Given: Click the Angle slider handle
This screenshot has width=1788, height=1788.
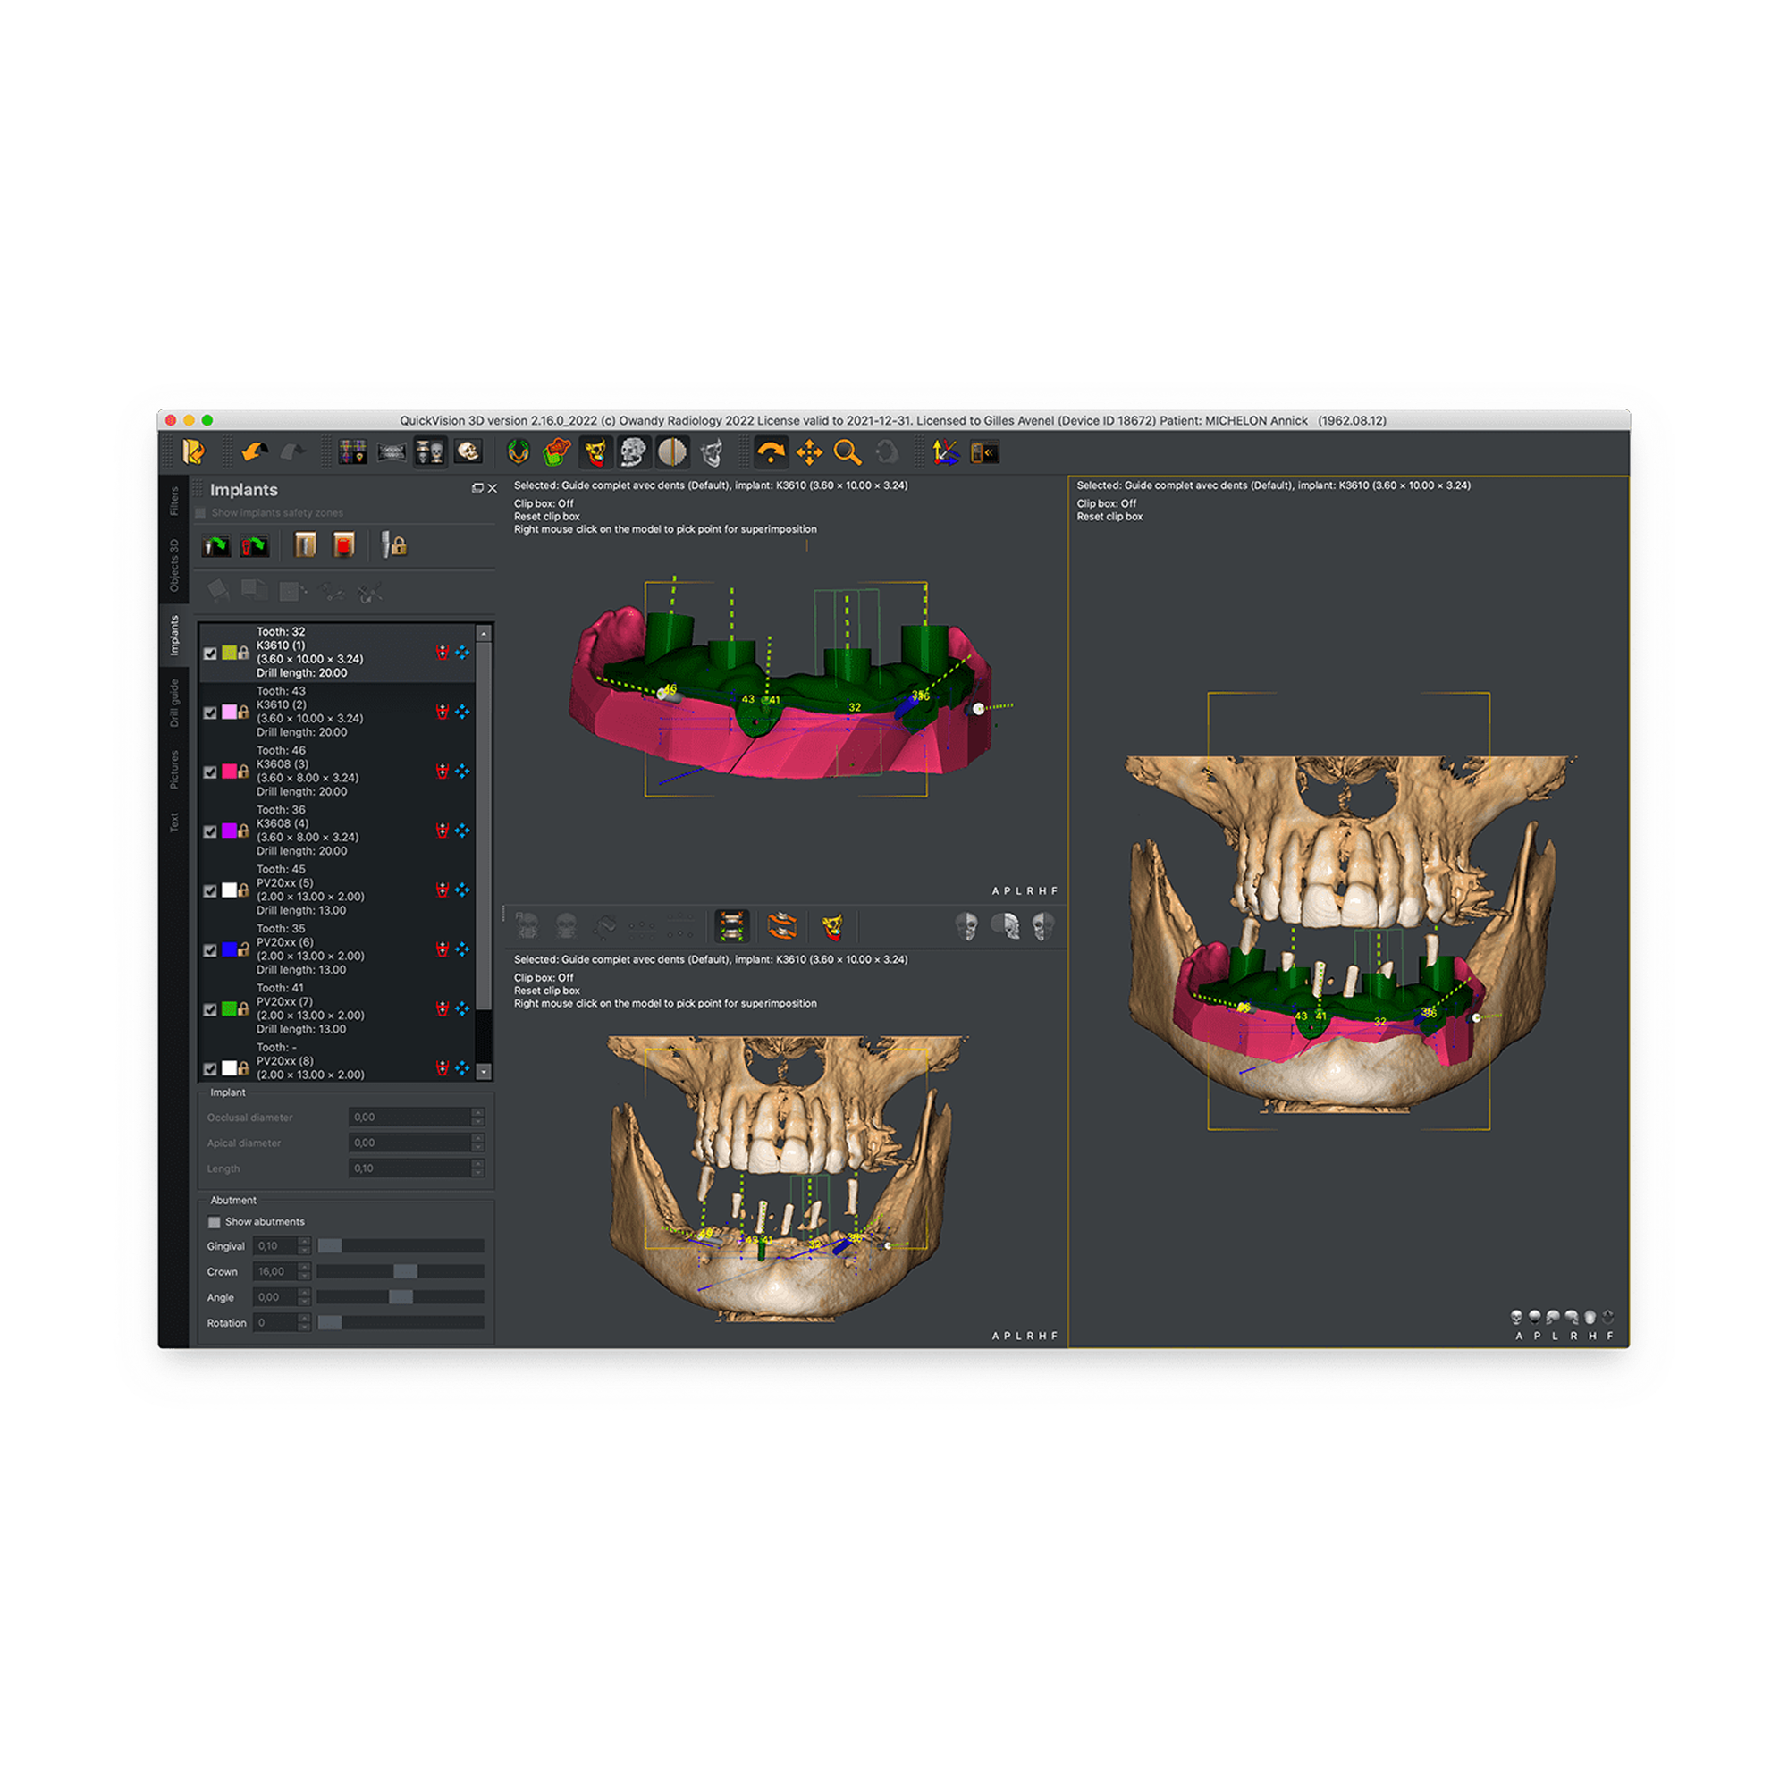Looking at the screenshot, I should pyautogui.click(x=401, y=1296).
